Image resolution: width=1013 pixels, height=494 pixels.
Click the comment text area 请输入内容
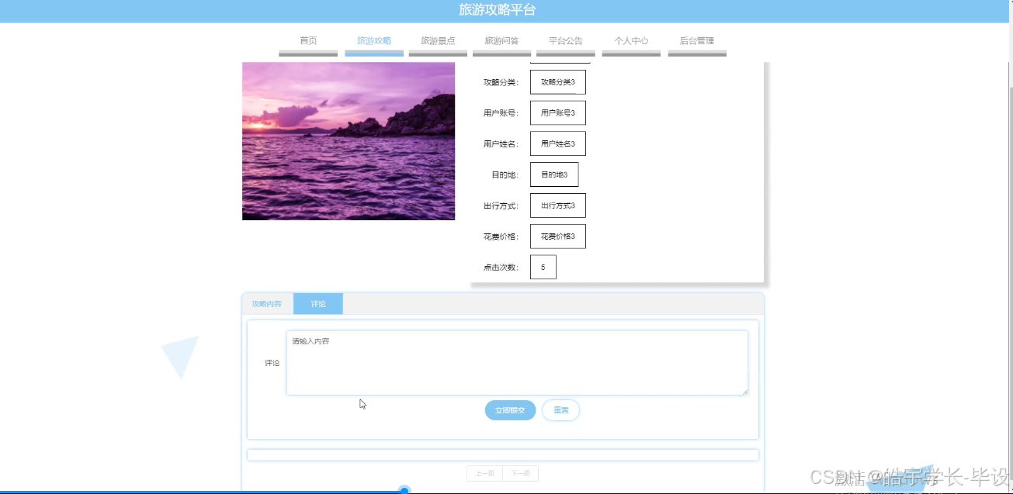517,363
